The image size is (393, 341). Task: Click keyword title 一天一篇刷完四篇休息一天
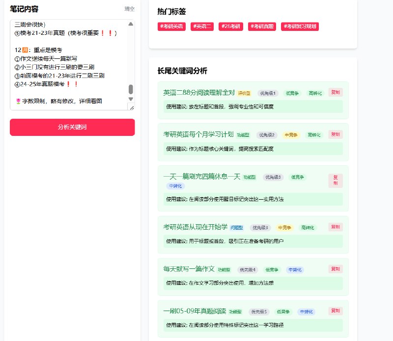pos(202,177)
